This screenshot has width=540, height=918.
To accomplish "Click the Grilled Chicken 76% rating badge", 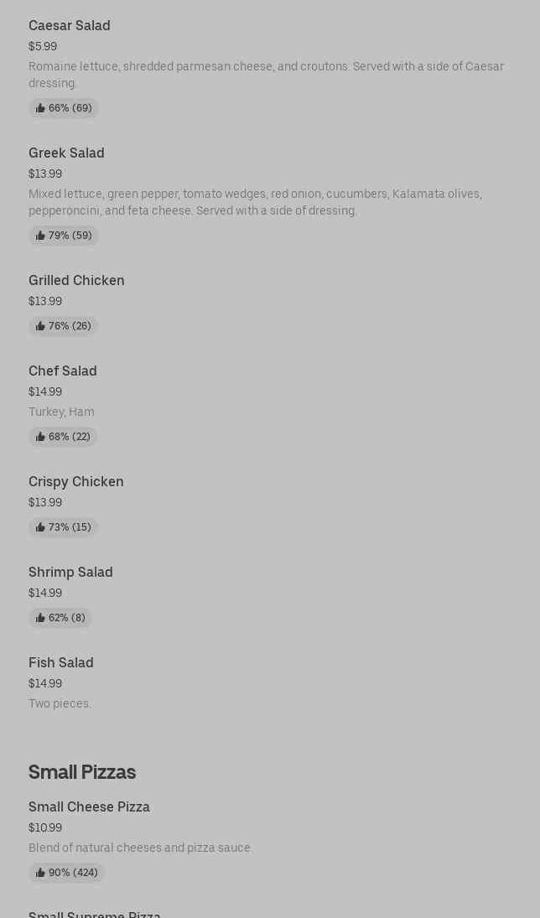I will point(64,326).
